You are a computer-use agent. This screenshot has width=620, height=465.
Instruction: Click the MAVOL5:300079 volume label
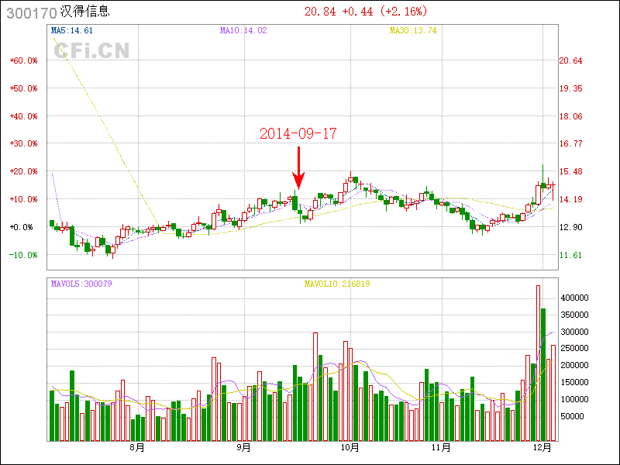point(81,284)
